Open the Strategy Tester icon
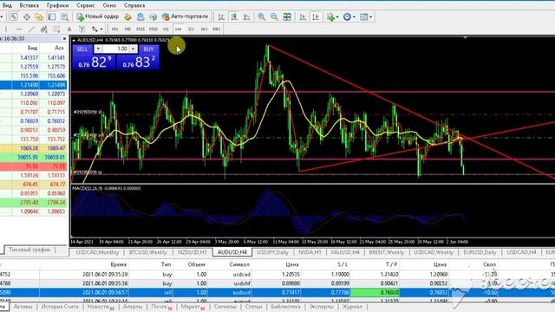 [x=64, y=16]
